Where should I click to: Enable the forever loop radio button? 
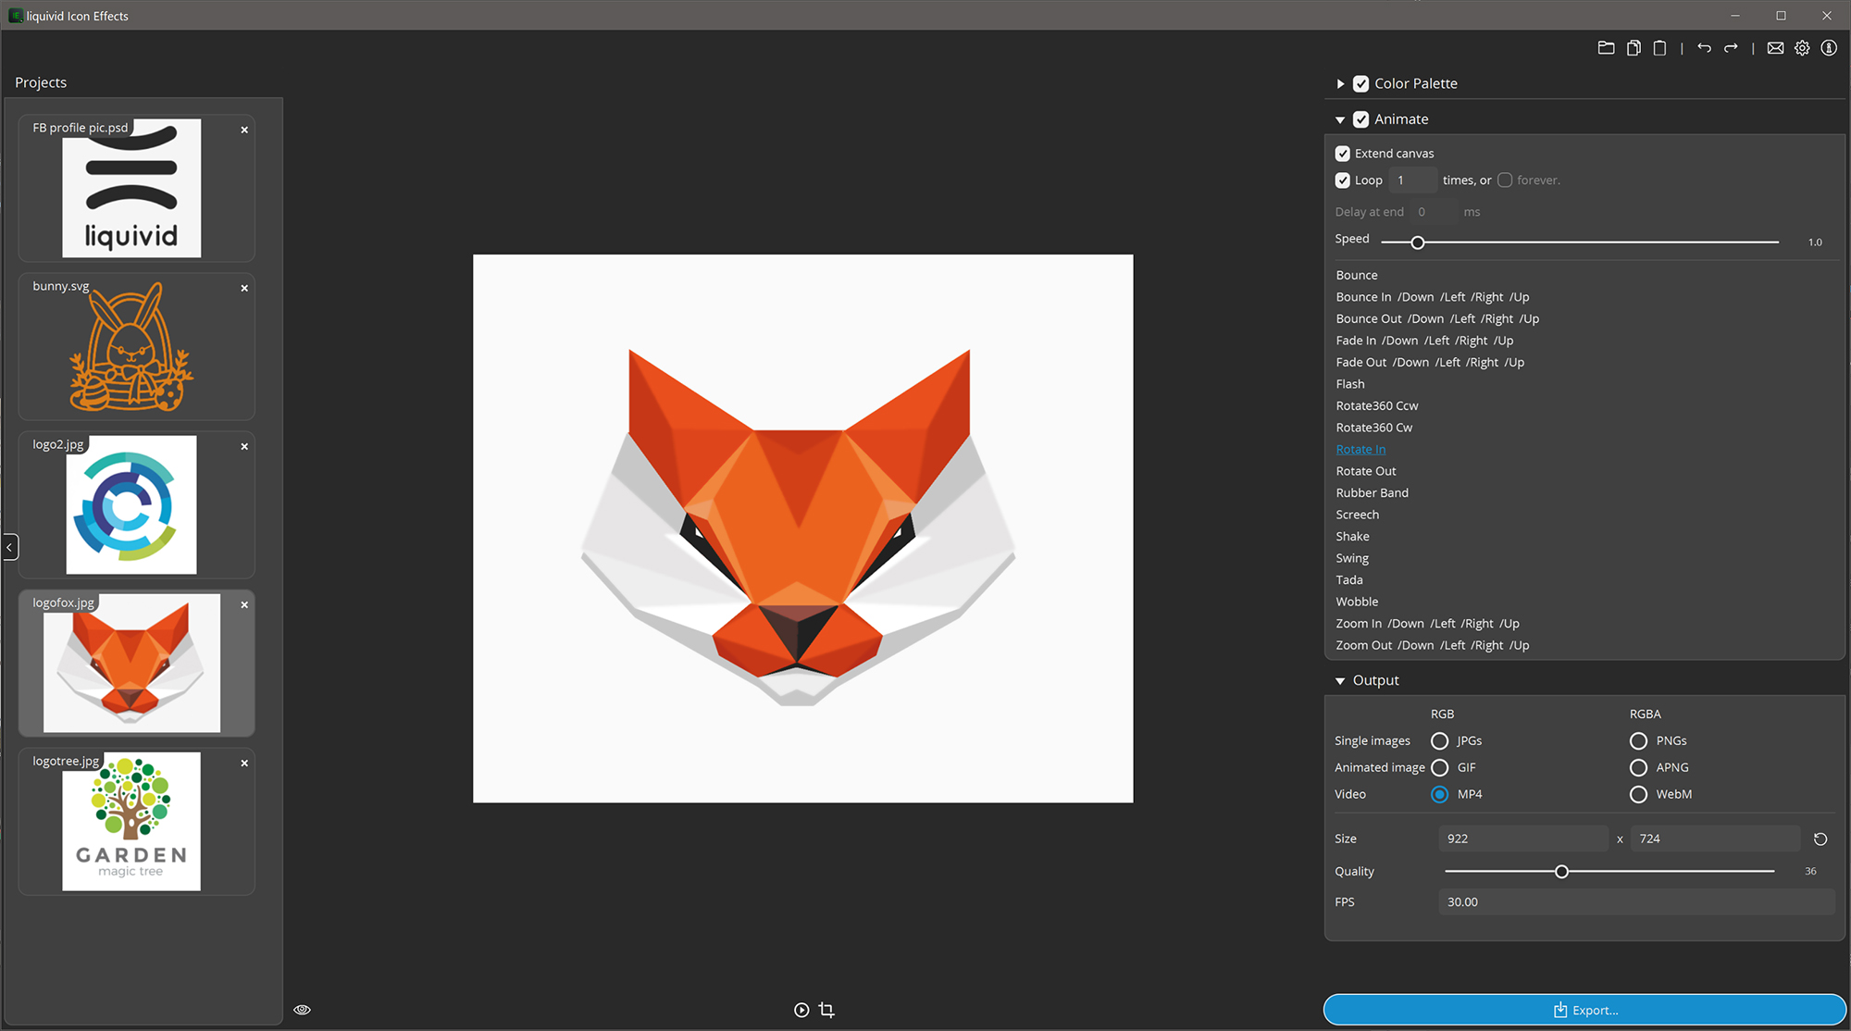coord(1504,180)
